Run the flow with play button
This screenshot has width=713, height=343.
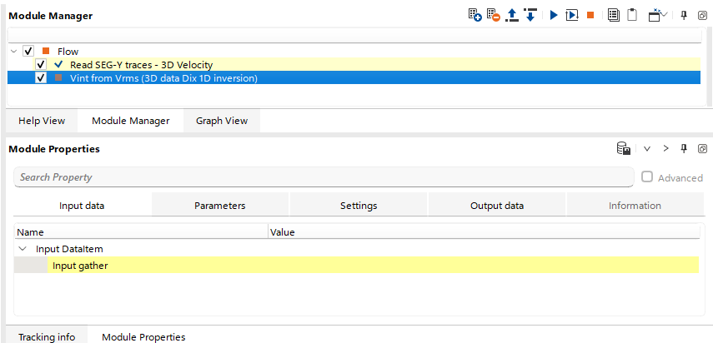coord(553,15)
